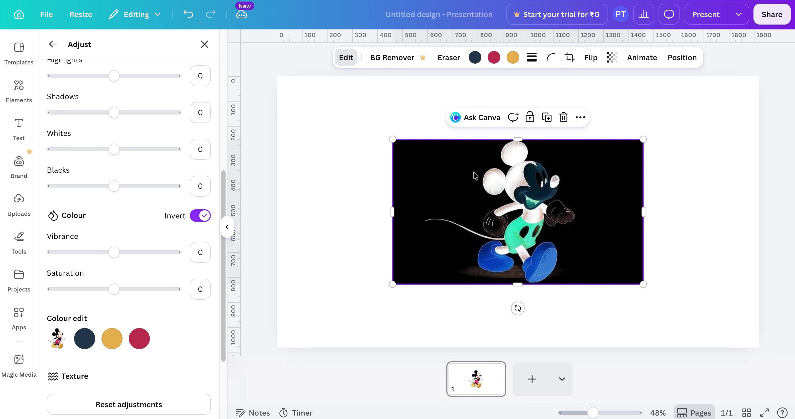This screenshot has height=419, width=795.
Task: Redo the last action
Action: pos(211,14)
